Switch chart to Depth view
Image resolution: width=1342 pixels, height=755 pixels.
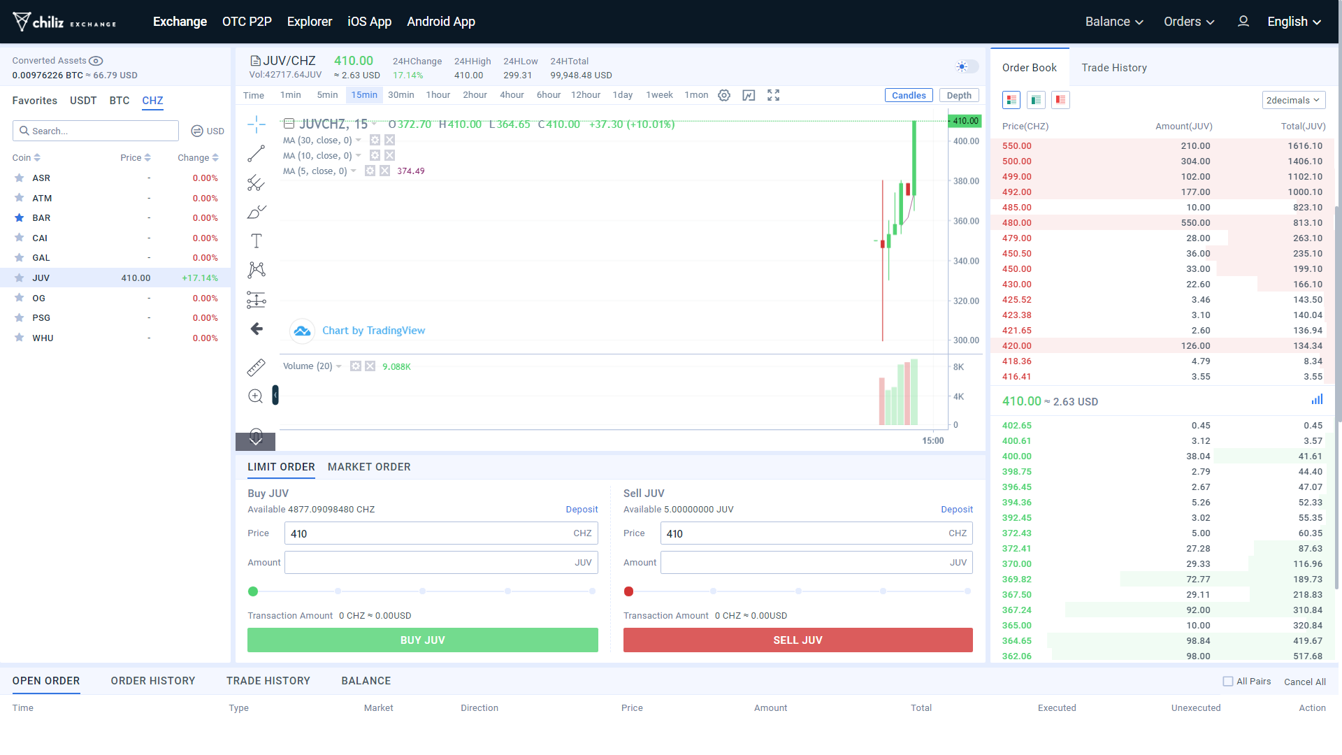(959, 95)
